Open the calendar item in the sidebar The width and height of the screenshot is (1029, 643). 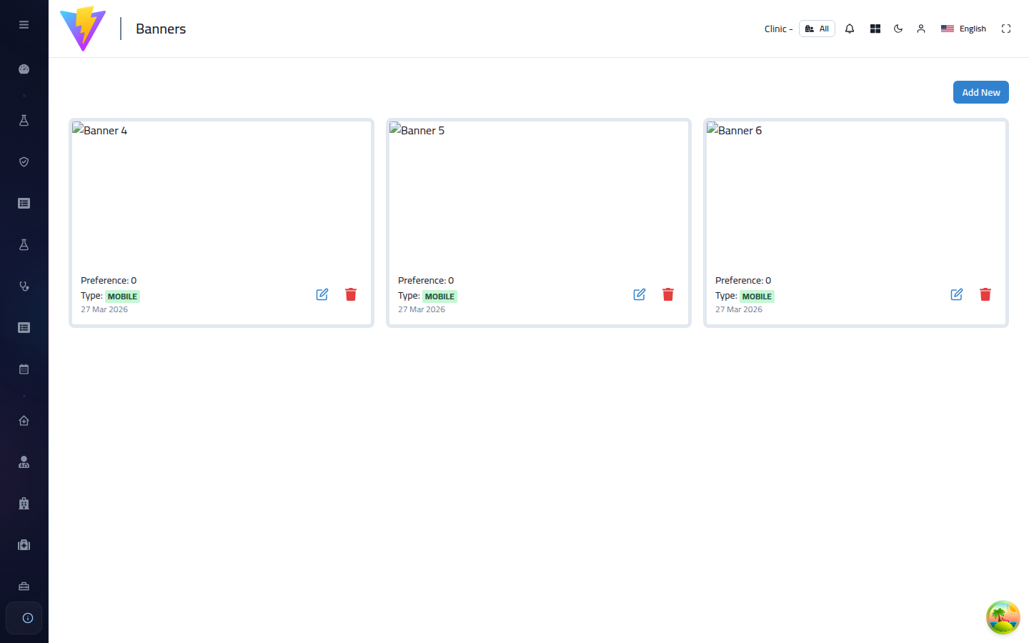pos(24,369)
